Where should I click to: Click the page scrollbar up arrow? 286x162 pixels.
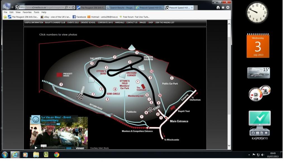pos(229,24)
